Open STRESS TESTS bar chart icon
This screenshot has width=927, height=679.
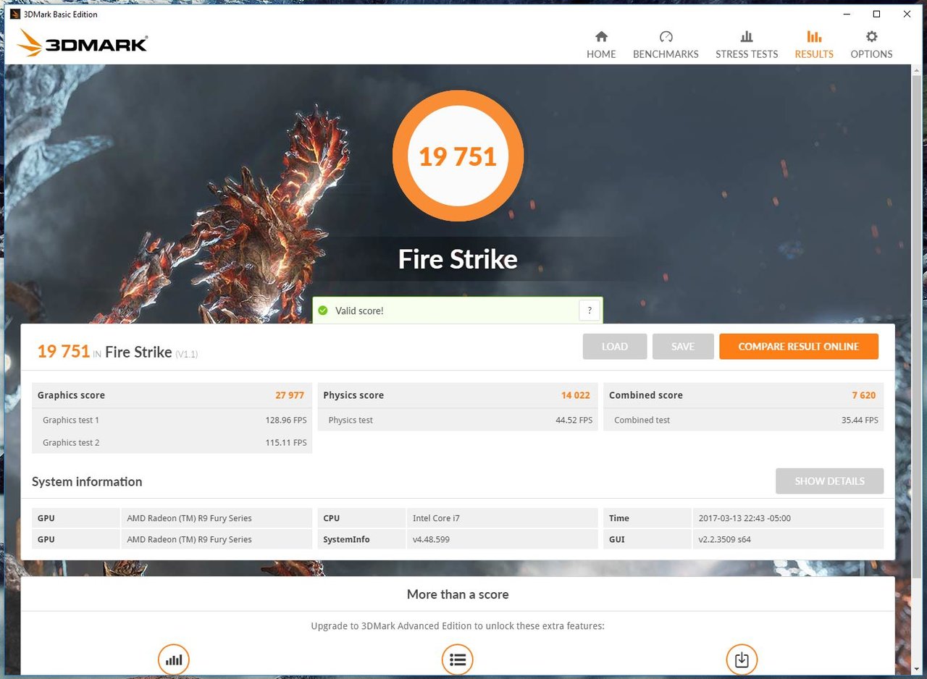pos(747,37)
